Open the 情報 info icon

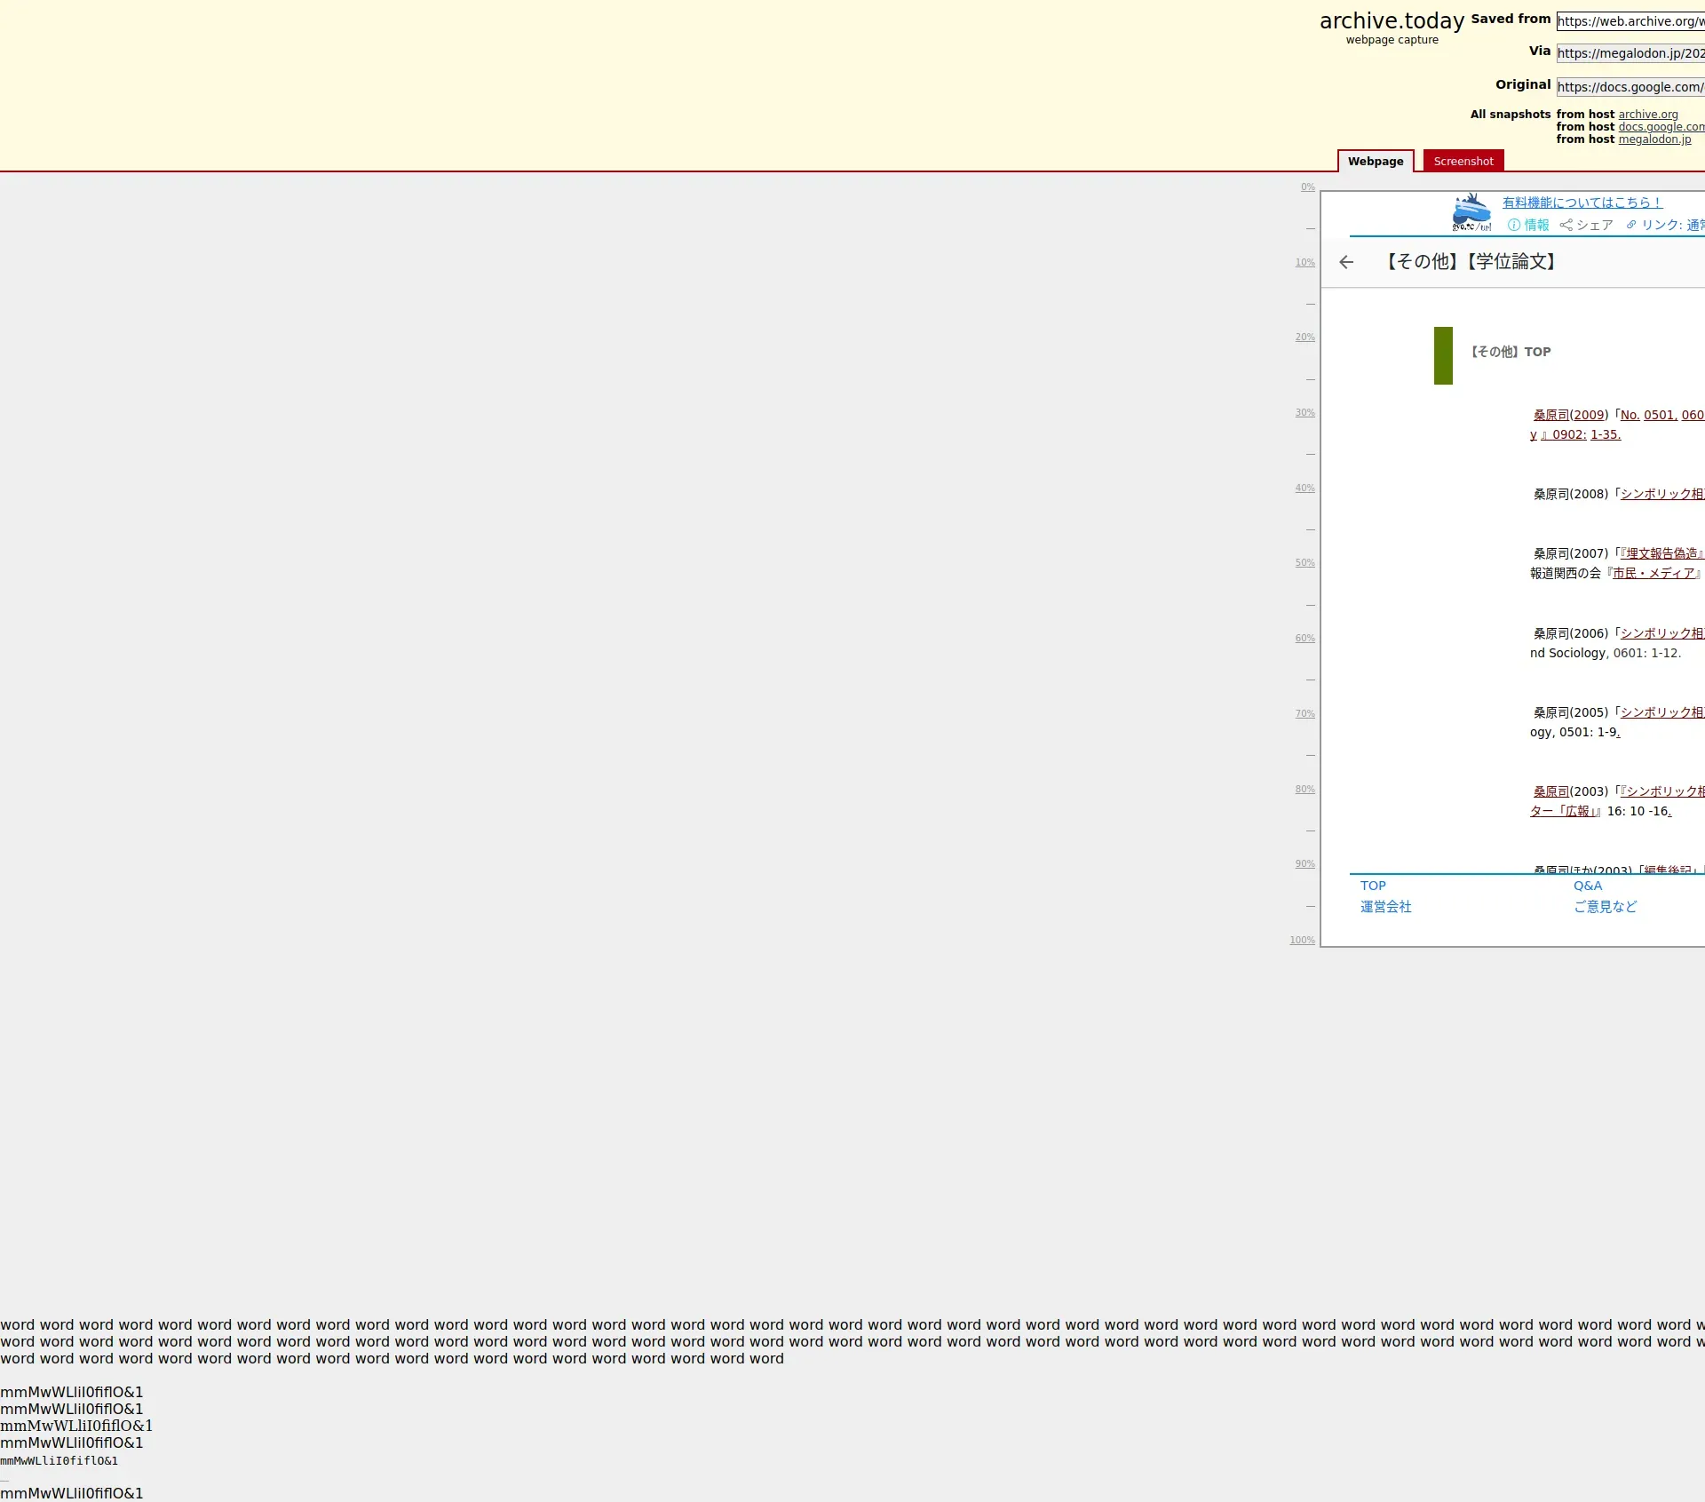1514,226
